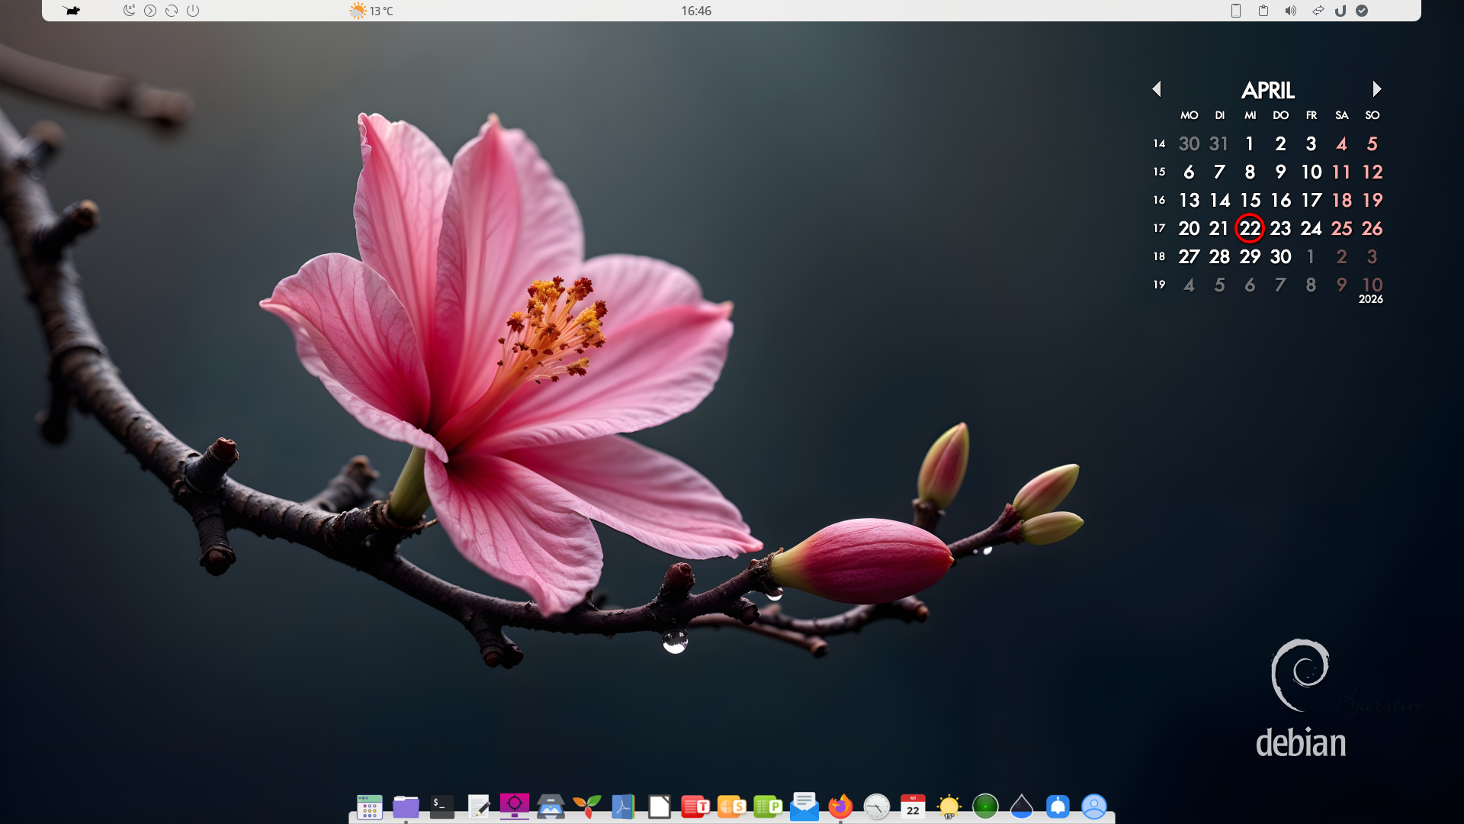The width and height of the screenshot is (1464, 824).
Task: Open the clipboard manager tray icon
Action: point(1263,11)
